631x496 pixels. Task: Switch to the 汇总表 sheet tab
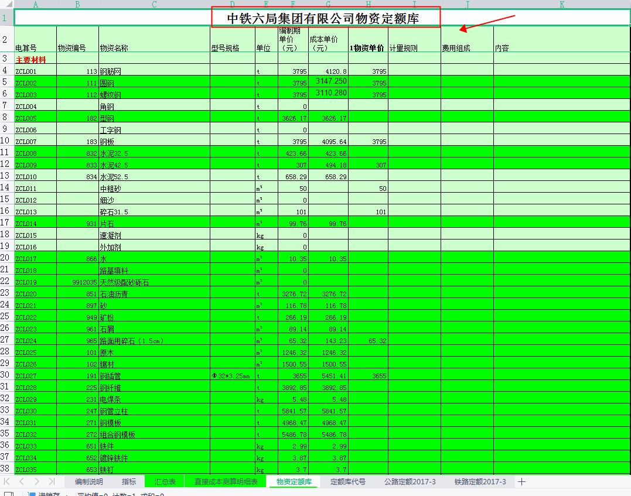(x=165, y=481)
